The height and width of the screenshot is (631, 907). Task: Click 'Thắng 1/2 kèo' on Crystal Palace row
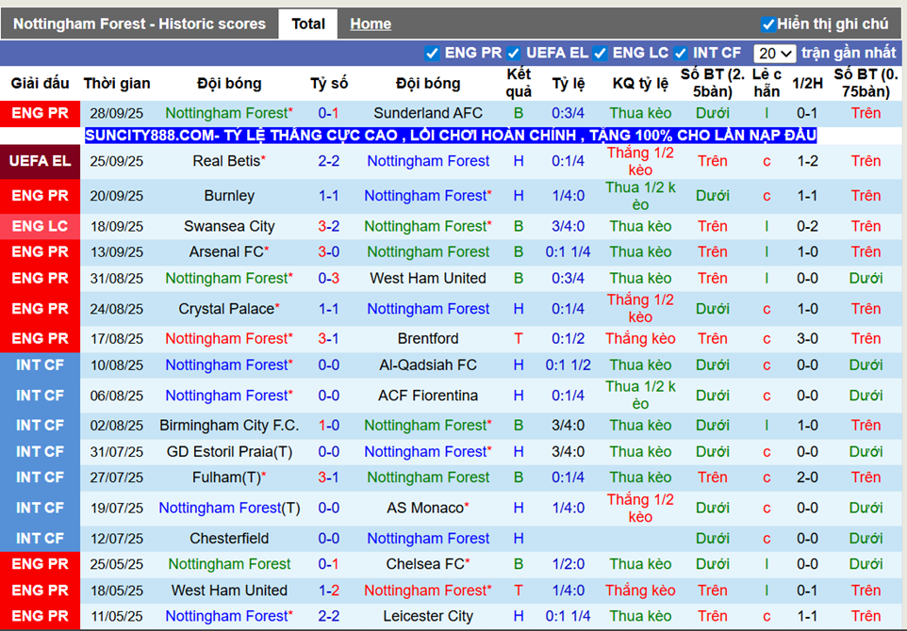coord(640,309)
